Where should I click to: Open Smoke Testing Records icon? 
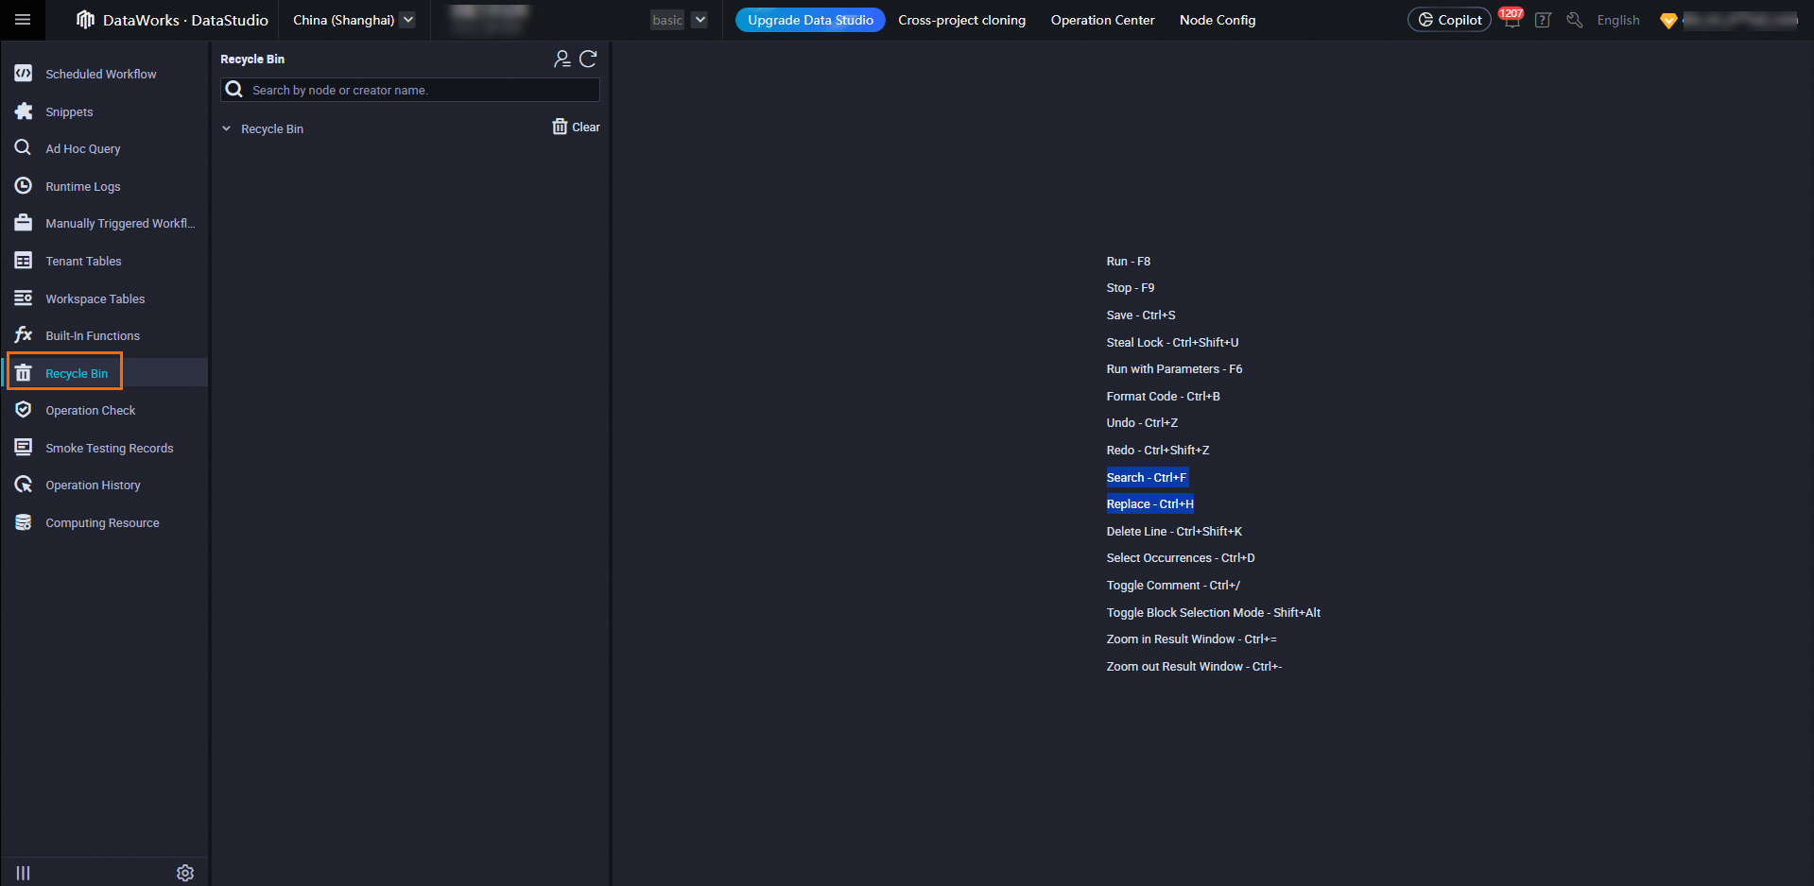(24, 448)
